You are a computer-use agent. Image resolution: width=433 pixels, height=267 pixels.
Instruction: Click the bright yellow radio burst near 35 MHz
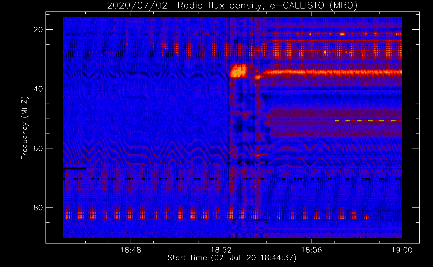point(239,71)
